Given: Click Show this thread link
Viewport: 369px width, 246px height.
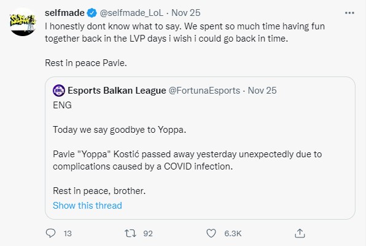Looking at the screenshot, I should 87,205.
